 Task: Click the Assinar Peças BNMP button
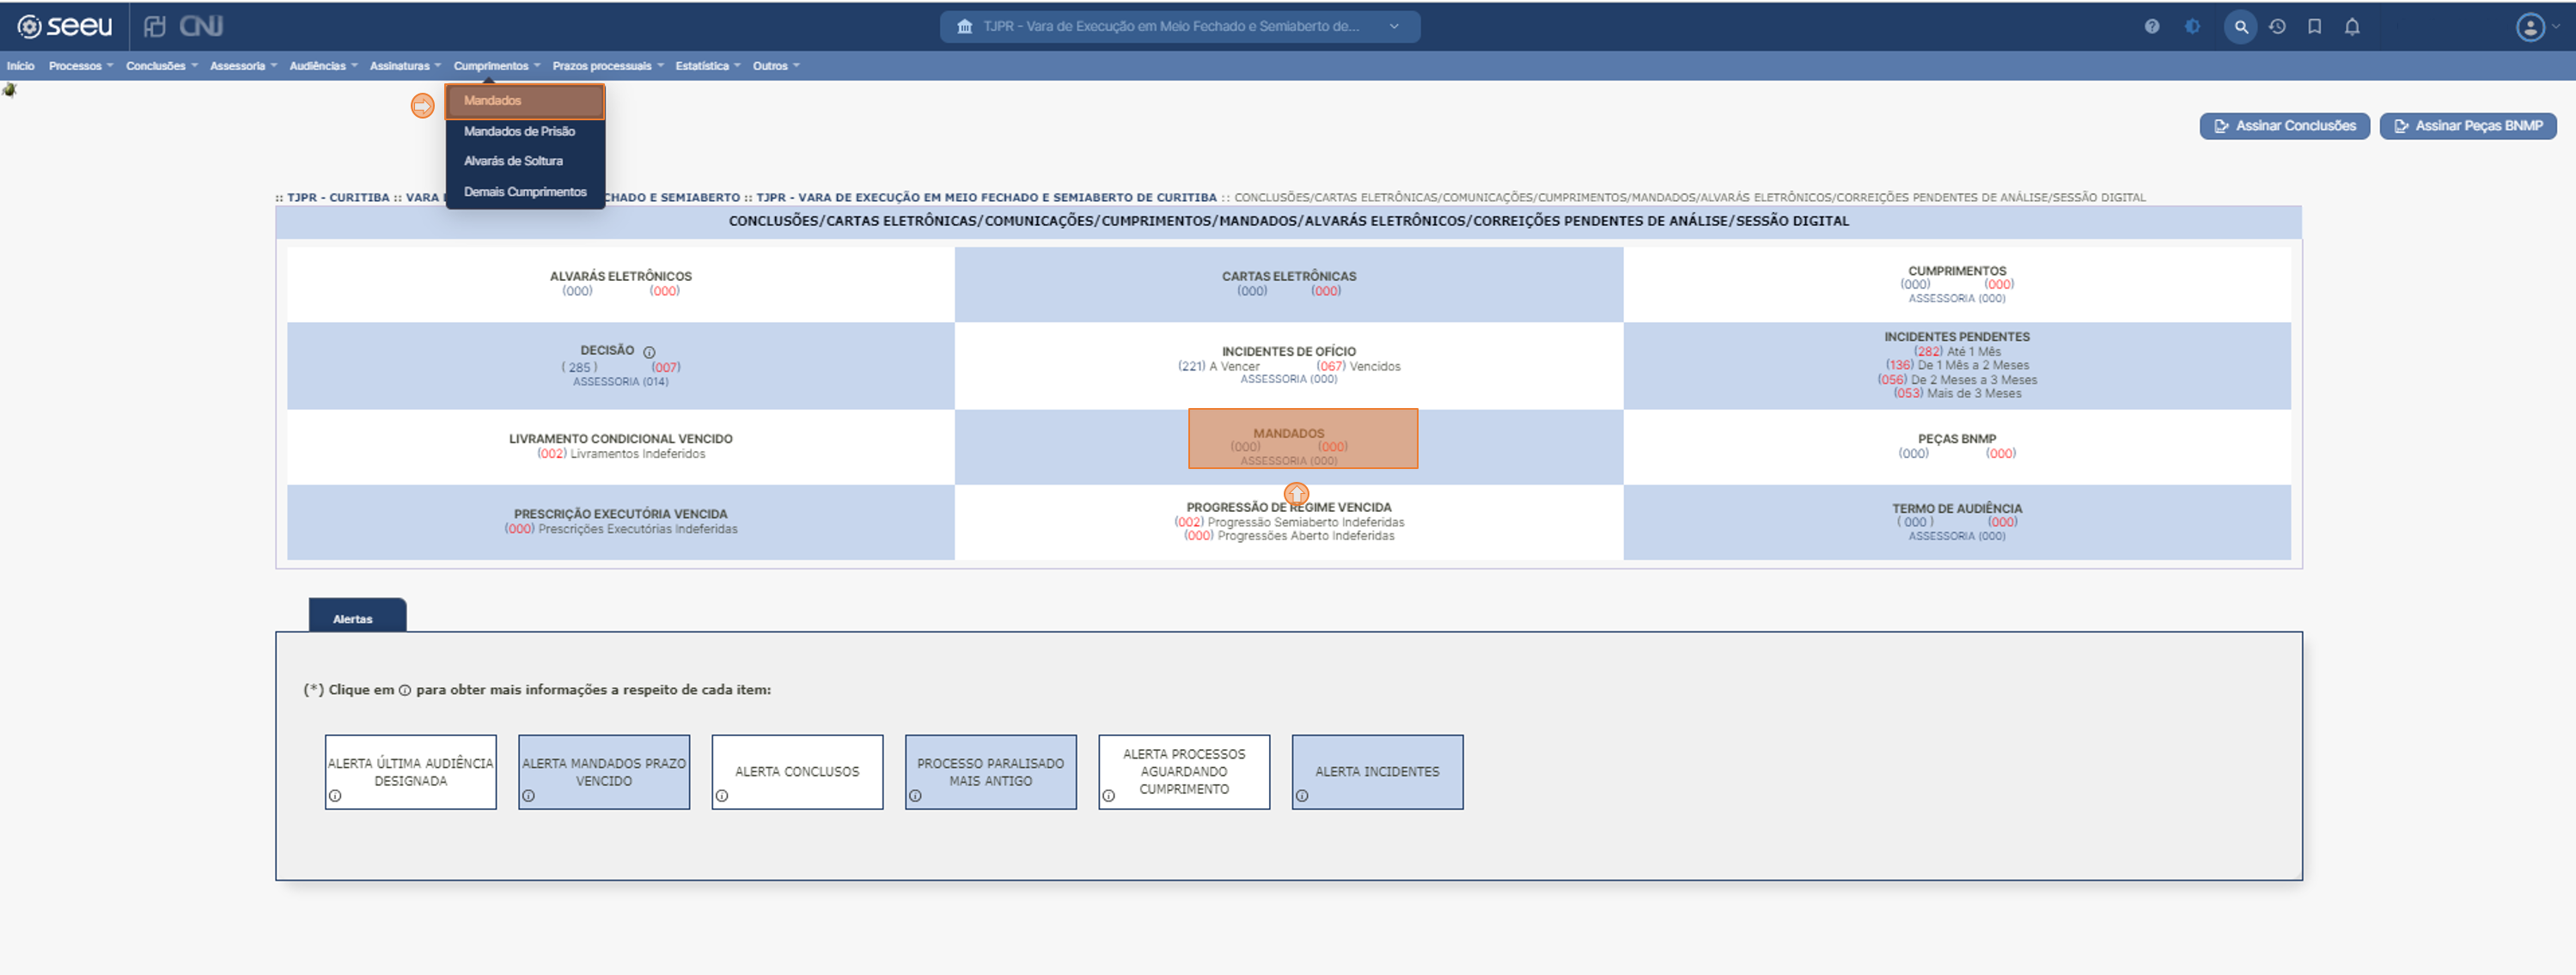(2467, 126)
